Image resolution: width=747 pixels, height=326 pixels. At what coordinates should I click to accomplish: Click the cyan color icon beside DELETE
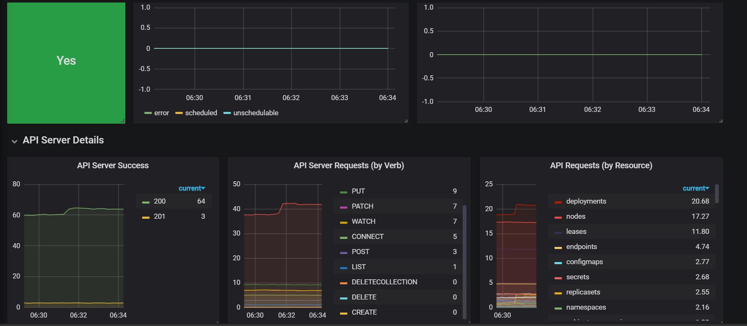[x=344, y=298]
